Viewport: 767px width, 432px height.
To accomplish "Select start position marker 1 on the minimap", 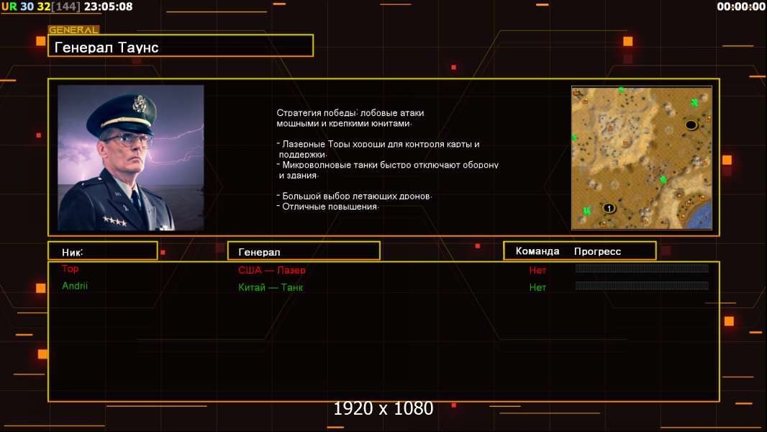I will 609,208.
